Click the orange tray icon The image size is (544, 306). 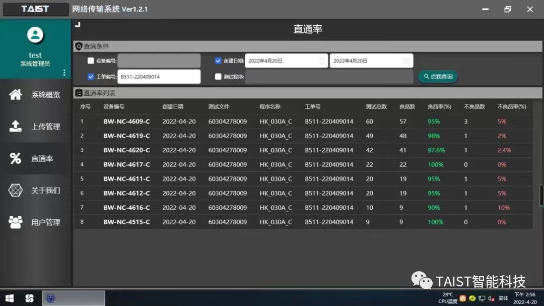462,298
